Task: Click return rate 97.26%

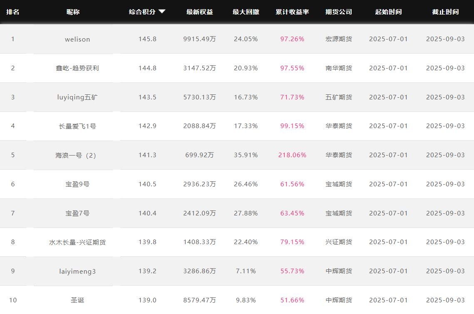Action: (x=292, y=39)
